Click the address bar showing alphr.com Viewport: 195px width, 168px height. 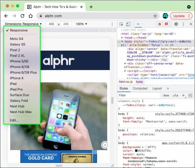(98, 16)
